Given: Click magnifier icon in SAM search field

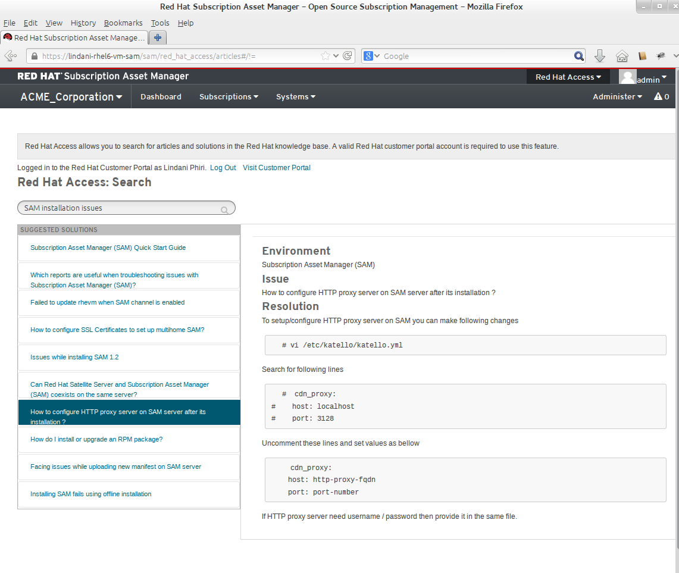Looking at the screenshot, I should tap(224, 209).
